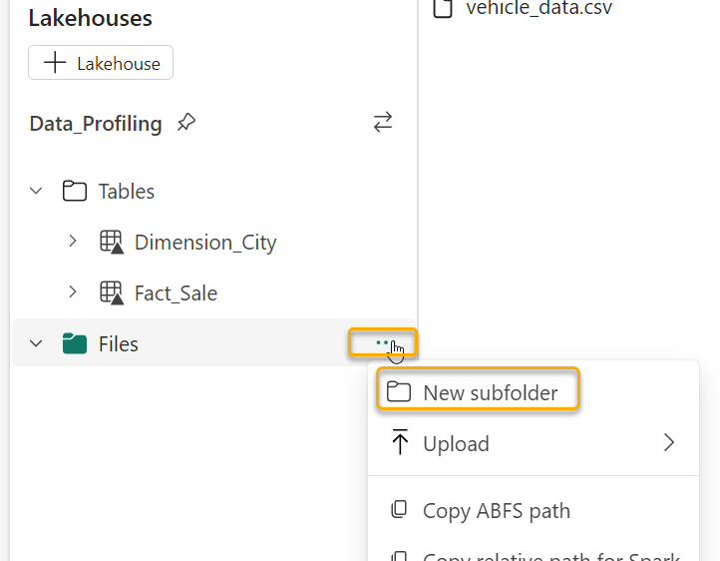Click the switch lakehouse arrows icon
This screenshot has height=561, width=720.
click(x=383, y=122)
